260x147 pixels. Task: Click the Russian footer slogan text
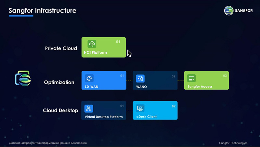pyautogui.click(x=48, y=143)
